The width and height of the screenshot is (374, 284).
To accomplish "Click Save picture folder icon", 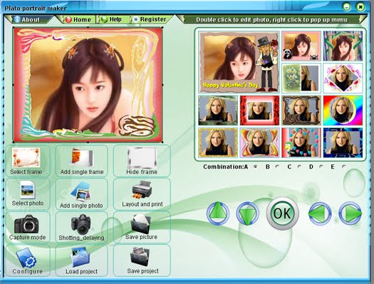I will pos(141,224).
